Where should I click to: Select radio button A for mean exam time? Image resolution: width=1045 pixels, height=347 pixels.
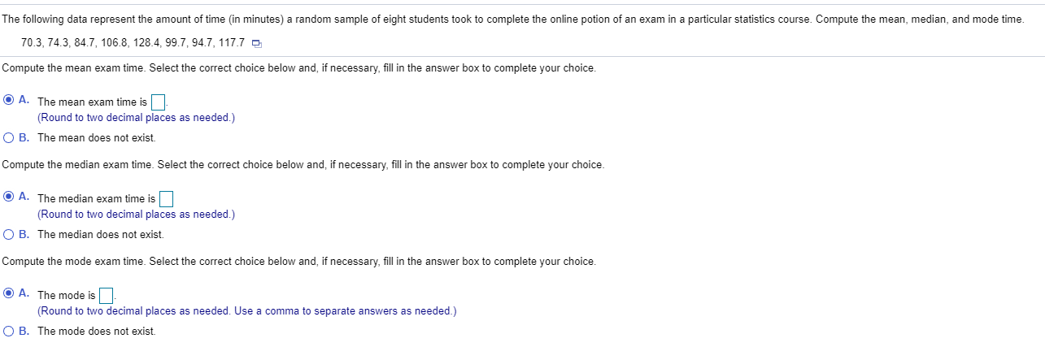(9, 101)
